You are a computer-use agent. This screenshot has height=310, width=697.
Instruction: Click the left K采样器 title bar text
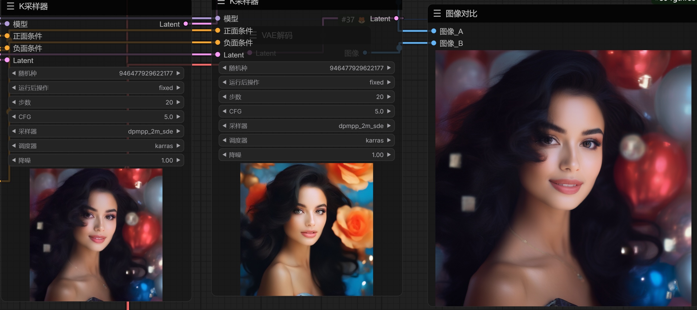(x=33, y=6)
